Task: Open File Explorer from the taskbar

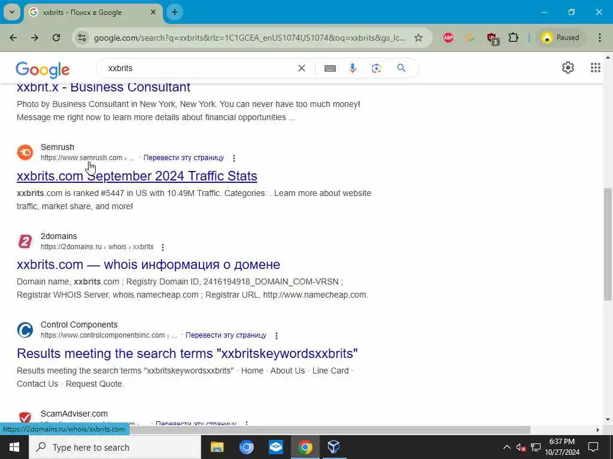Action: [217, 447]
